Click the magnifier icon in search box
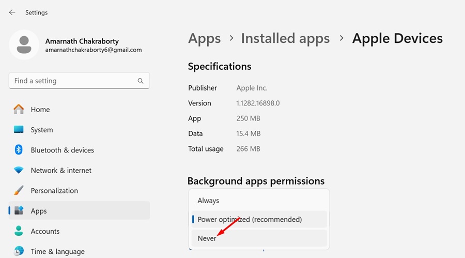Viewport: 465px width, 258px height. [x=141, y=81]
